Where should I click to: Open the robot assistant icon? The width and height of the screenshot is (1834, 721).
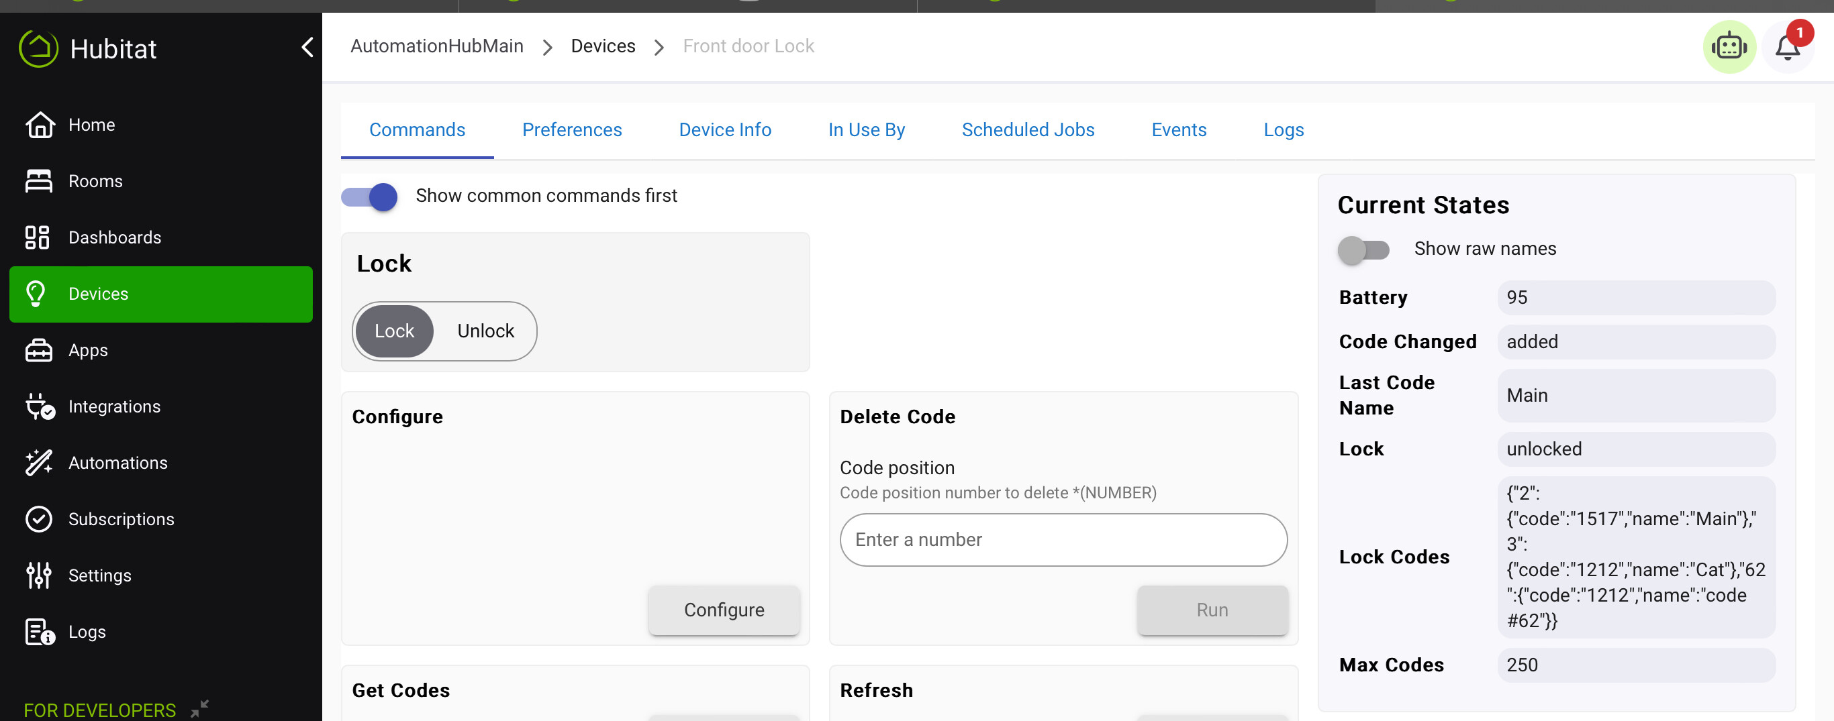(1729, 47)
